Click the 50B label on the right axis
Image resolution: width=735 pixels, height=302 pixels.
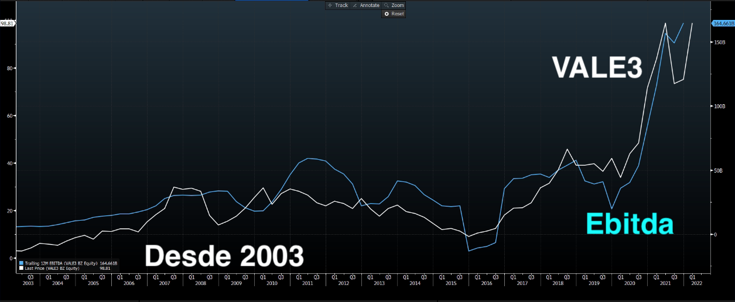(719, 170)
